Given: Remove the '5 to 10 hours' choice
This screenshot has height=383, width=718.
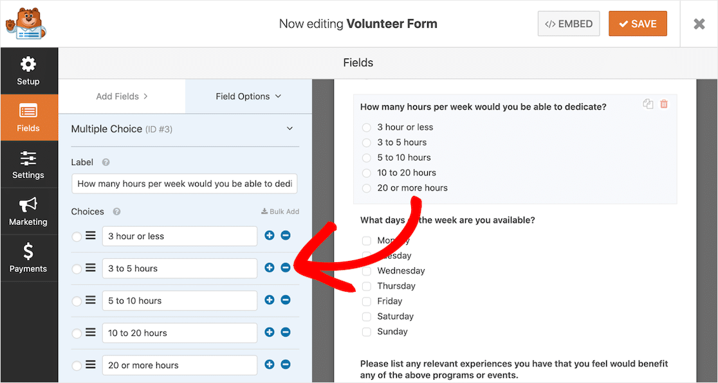Looking at the screenshot, I should point(285,299).
